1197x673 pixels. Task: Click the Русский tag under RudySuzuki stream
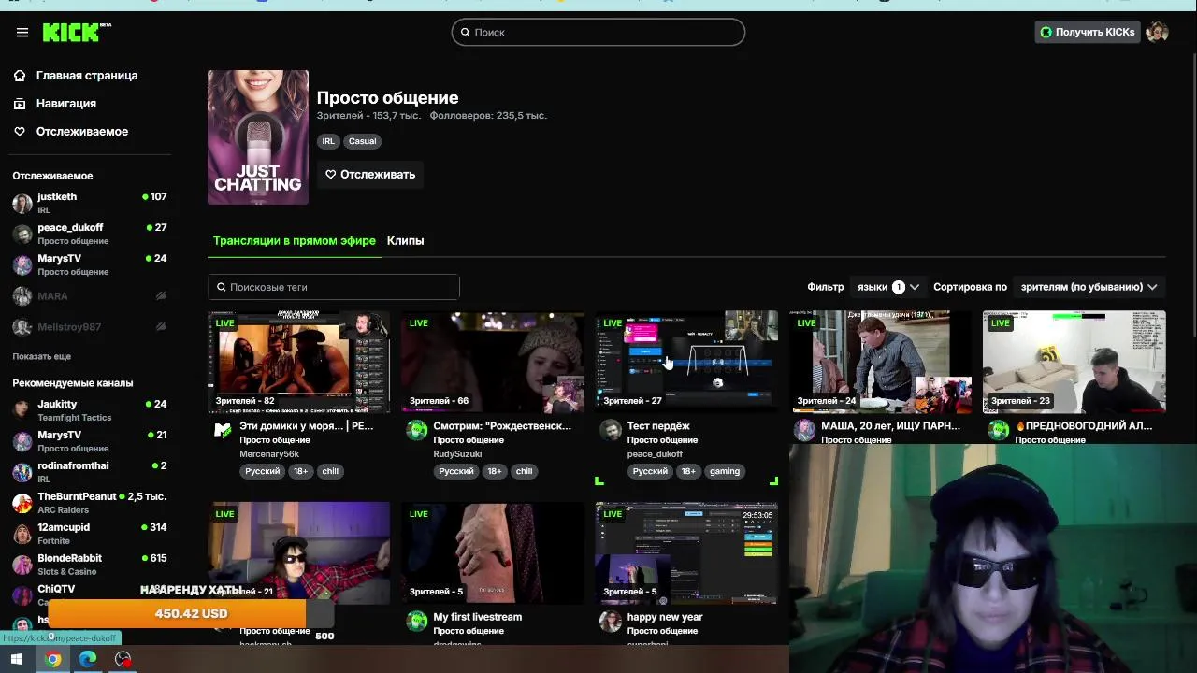(456, 471)
